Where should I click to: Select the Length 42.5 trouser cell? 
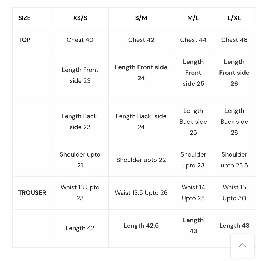pyautogui.click(x=141, y=226)
